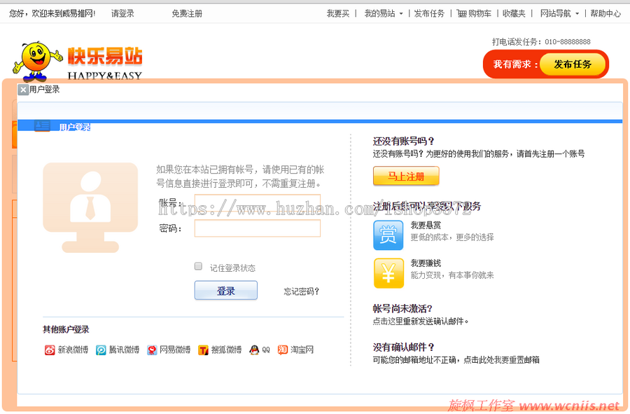The width and height of the screenshot is (630, 414).
Task: Expand the 网站导航 dropdown
Action: (554, 13)
